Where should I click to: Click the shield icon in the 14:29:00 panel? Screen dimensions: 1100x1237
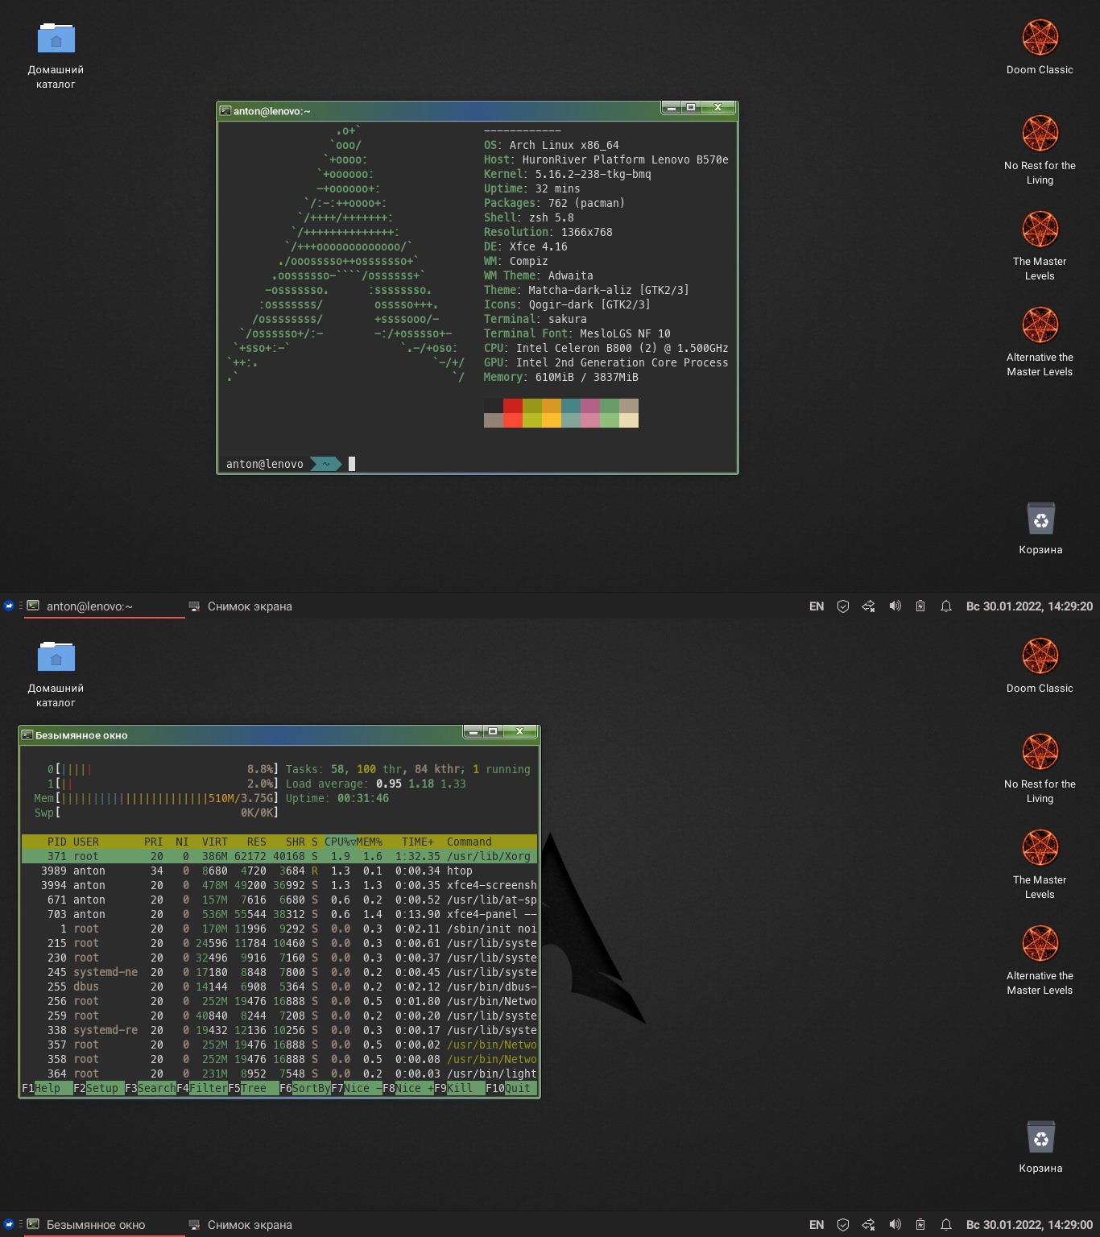coord(843,1225)
